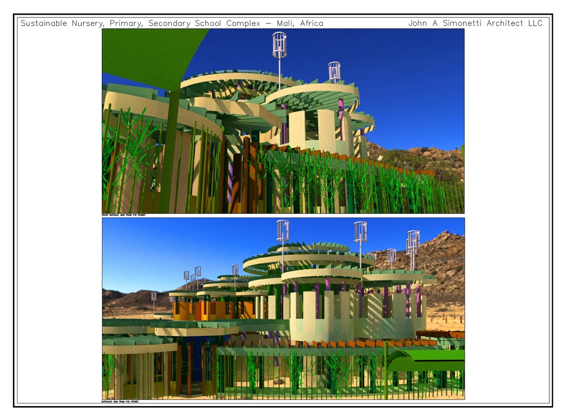Click the caption below the bottom rendering
The height and width of the screenshot is (414, 570).
(120, 402)
